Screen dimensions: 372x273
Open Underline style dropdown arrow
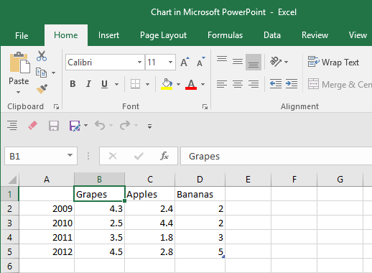tap(116, 84)
